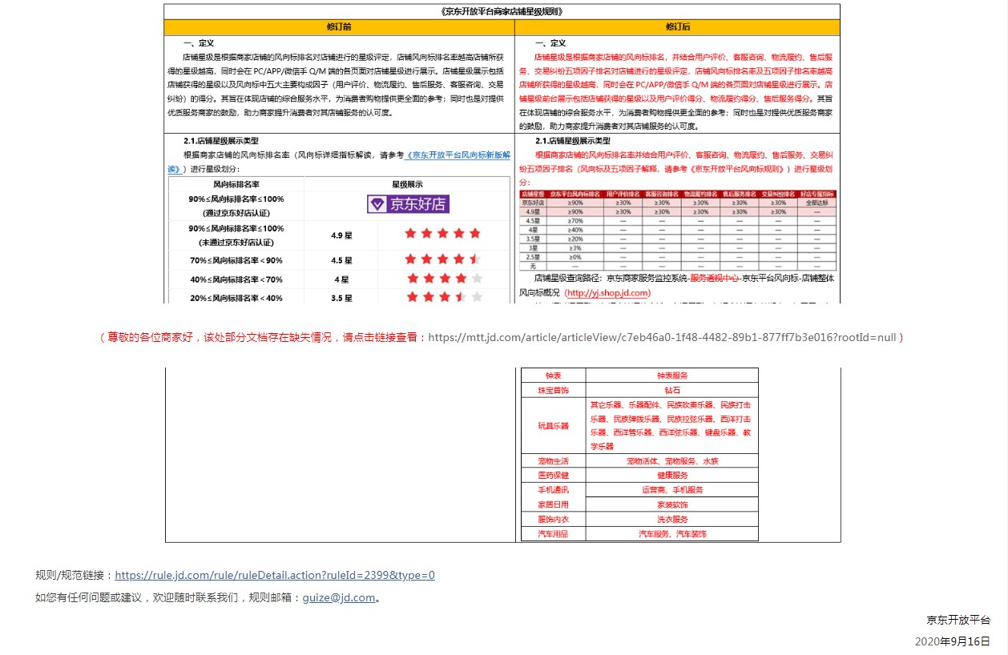
Task: Click the 宠物生活 category cell
Action: point(554,461)
